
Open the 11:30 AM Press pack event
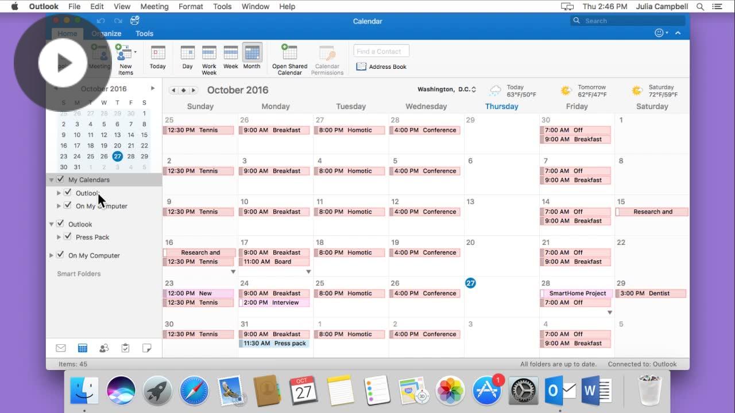pos(274,343)
